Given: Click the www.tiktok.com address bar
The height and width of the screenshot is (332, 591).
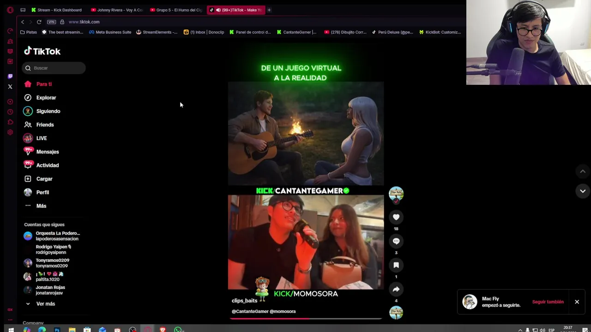Looking at the screenshot, I should 84,22.
